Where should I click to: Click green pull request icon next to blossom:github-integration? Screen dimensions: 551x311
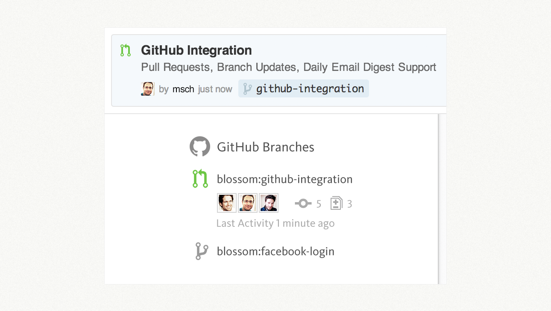(x=200, y=179)
